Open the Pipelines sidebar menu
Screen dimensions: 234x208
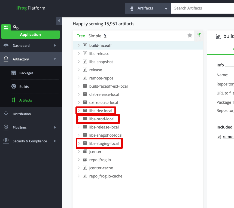click(x=20, y=127)
